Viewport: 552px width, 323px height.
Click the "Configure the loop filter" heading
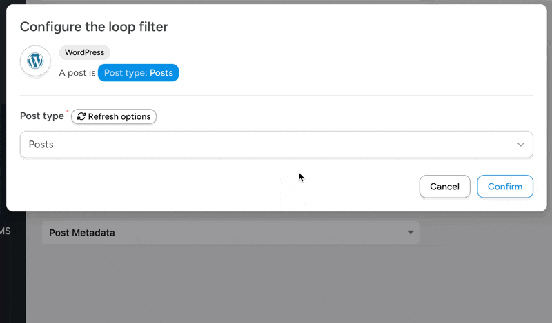[94, 27]
